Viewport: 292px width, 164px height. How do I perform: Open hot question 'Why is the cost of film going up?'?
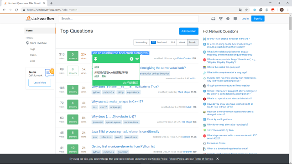[x=223, y=67]
